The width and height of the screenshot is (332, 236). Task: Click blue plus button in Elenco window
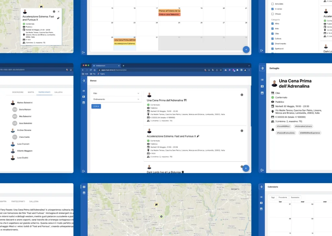(246, 168)
